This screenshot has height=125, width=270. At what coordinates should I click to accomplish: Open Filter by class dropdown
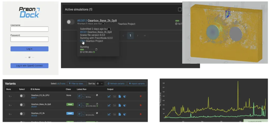(x=77, y=83)
